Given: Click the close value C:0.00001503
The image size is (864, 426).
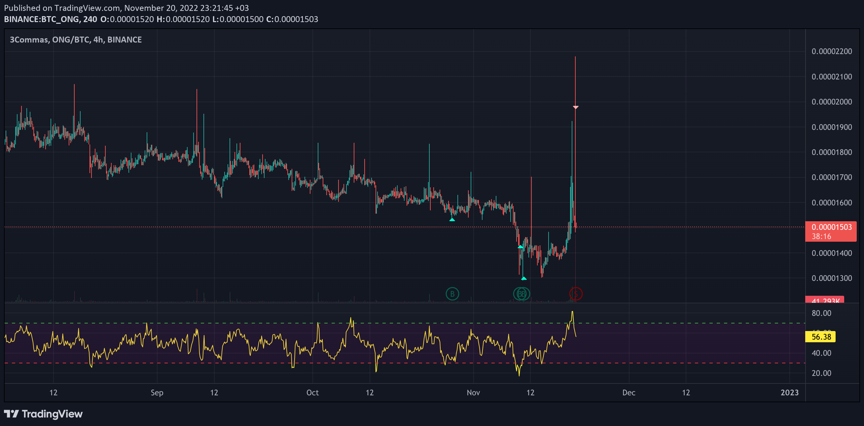Looking at the screenshot, I should (x=292, y=19).
